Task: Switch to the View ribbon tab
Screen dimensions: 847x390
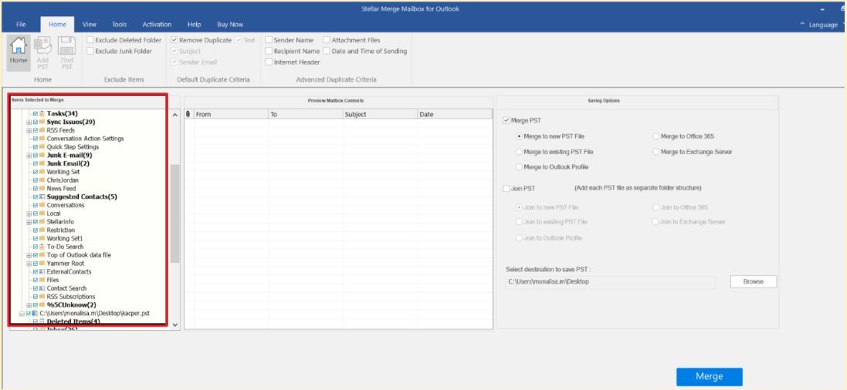Action: pos(89,24)
